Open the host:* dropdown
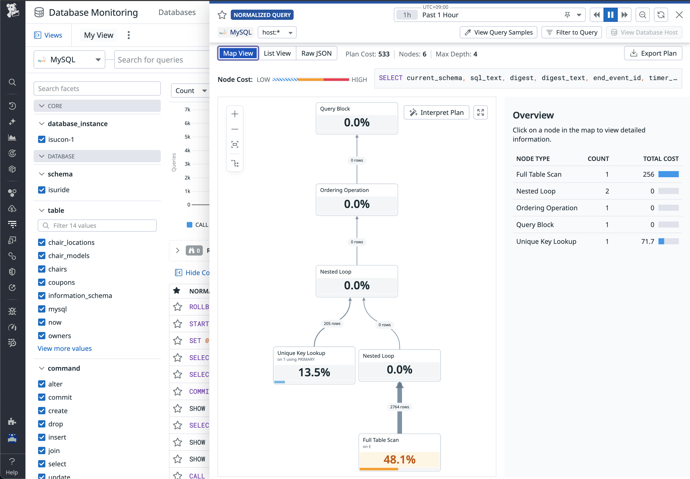This screenshot has height=479, width=690. pos(277,32)
